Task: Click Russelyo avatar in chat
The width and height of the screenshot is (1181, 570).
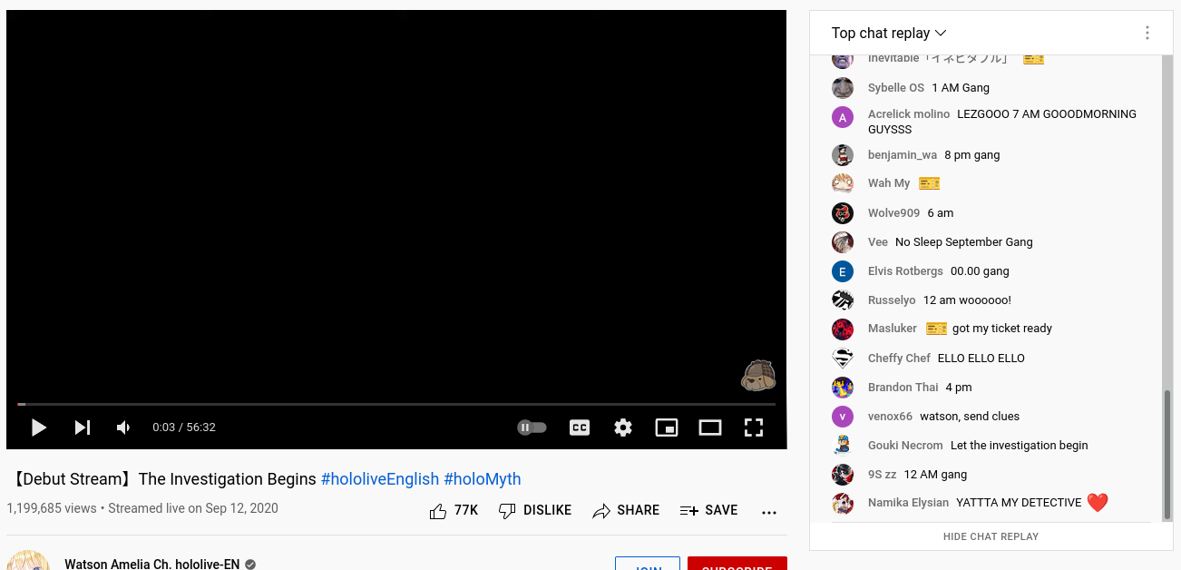Action: tap(843, 300)
